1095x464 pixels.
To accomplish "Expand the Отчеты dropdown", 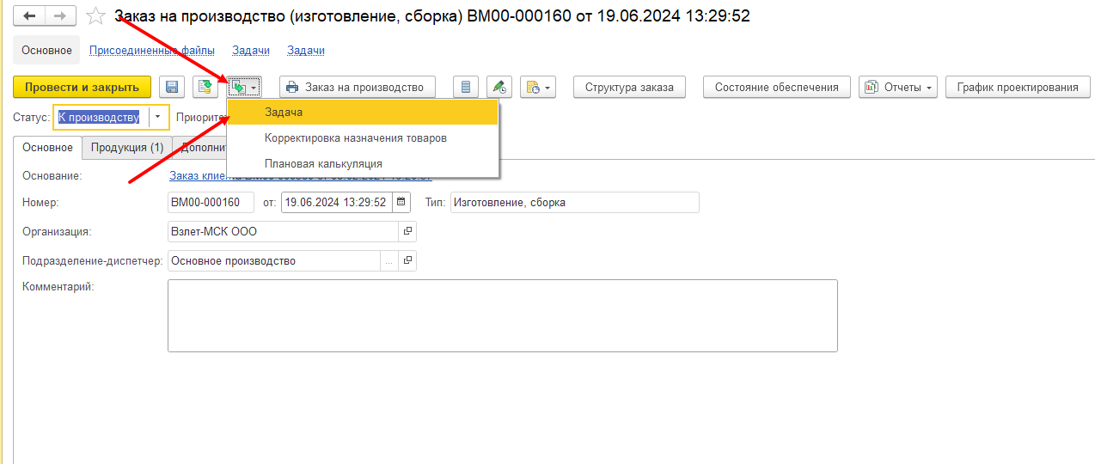I will [897, 87].
